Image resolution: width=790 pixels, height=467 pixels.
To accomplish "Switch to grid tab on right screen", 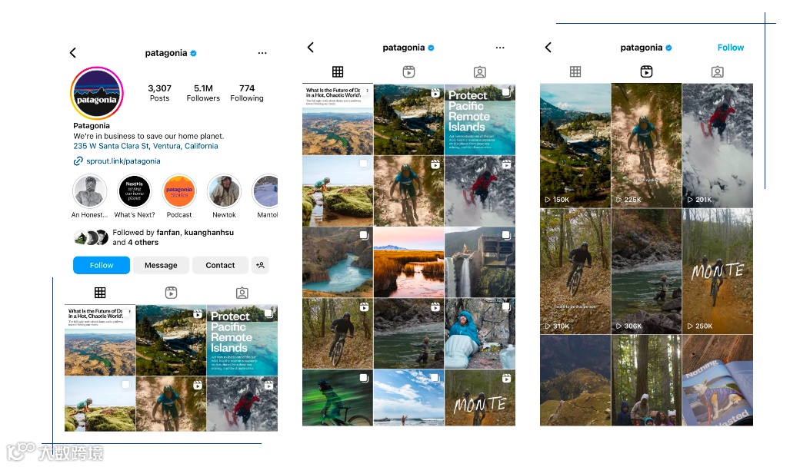I will coord(575,72).
